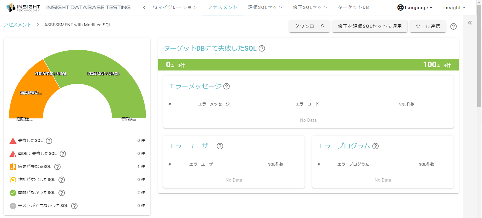Open help for 結果が異なるSQL legend row
The image size is (482, 218).
pyautogui.click(x=57, y=167)
